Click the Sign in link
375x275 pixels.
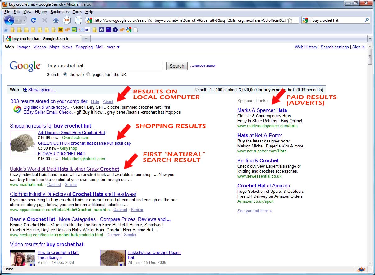(x=359, y=47)
